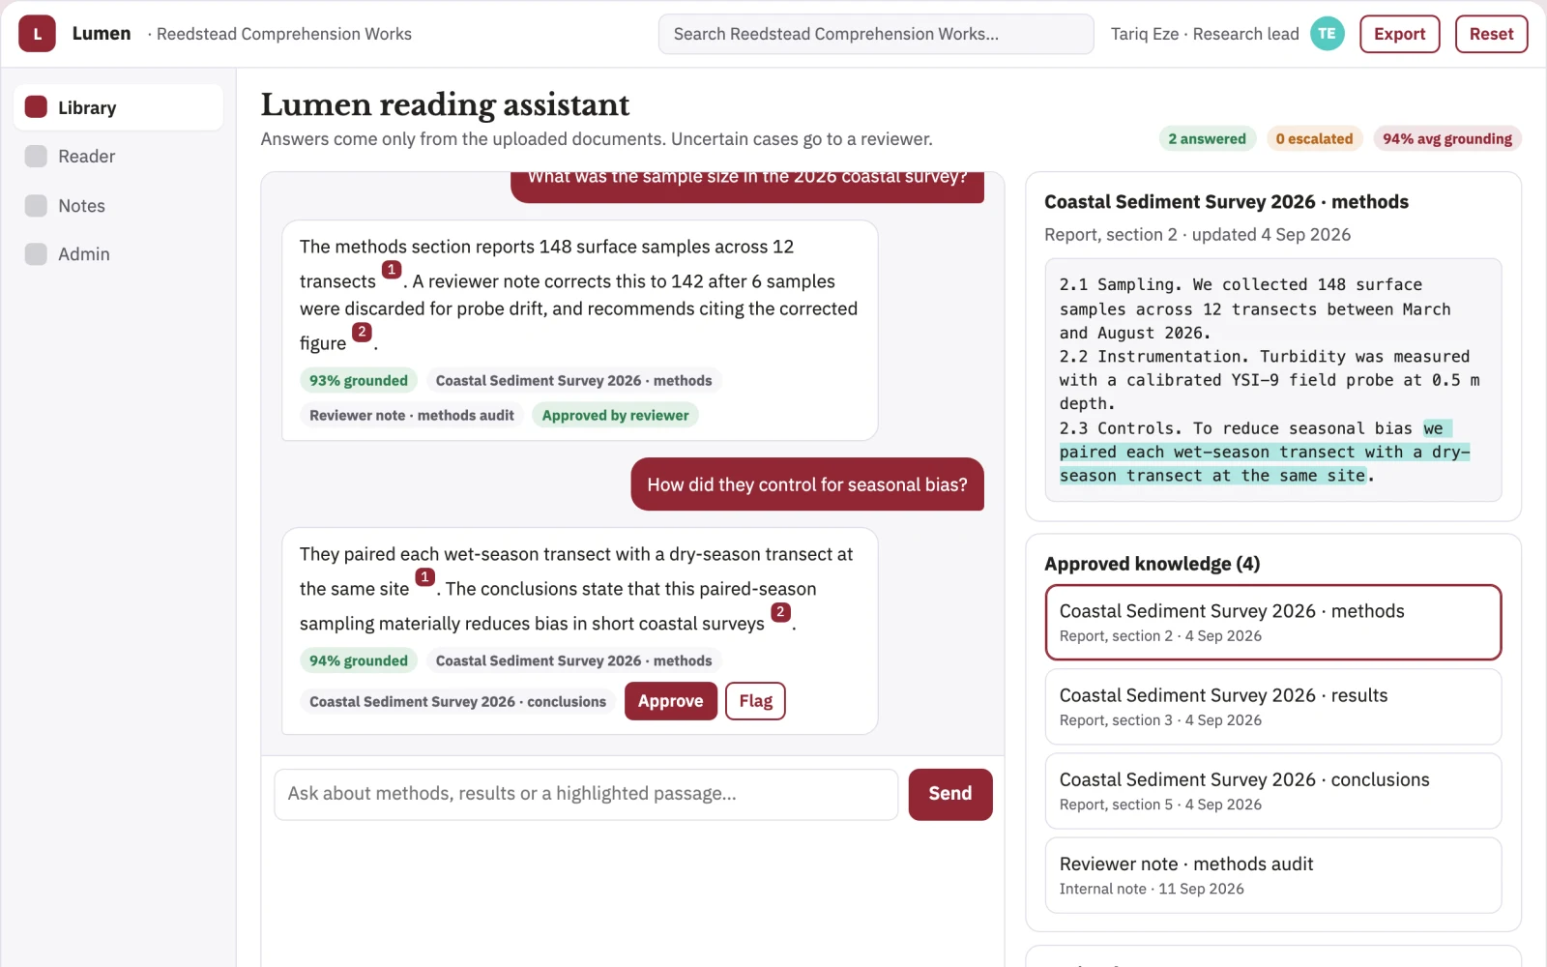Screen dimensions: 1547x967
Task: Send the question
Action: tap(950, 794)
